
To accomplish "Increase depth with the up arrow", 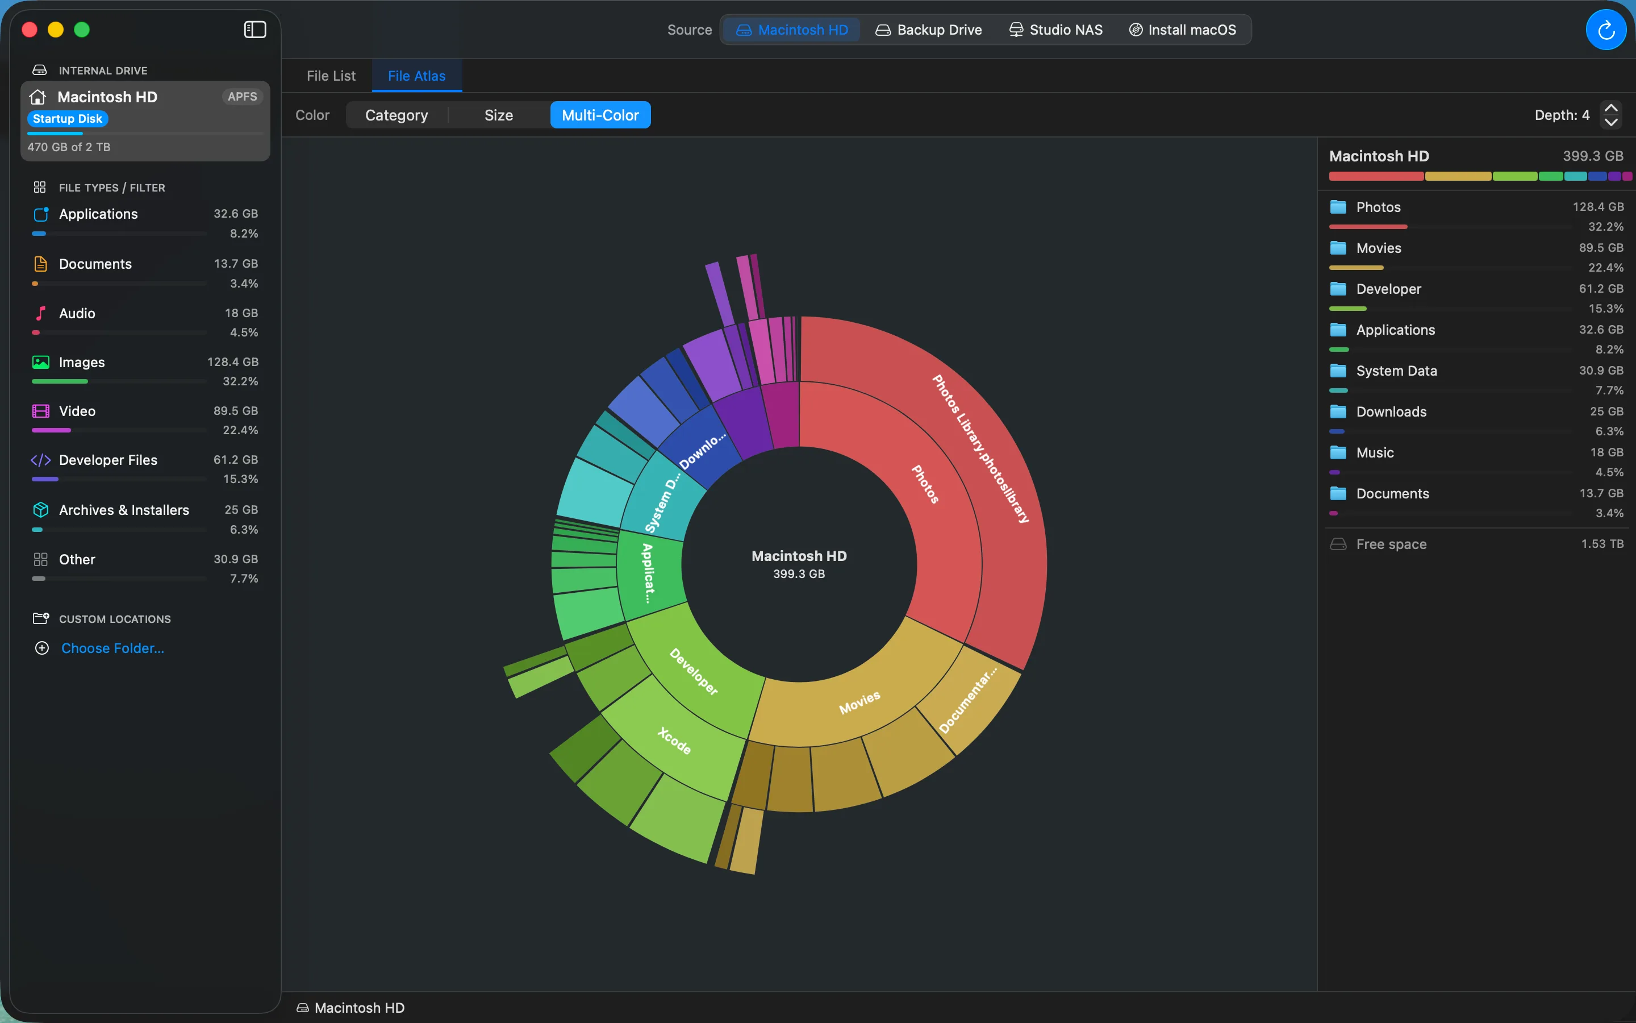I will tap(1612, 108).
